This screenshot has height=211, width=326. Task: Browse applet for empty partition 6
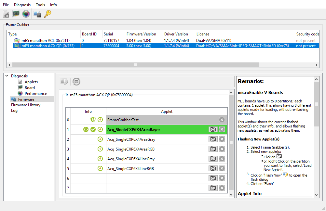coord(213,178)
